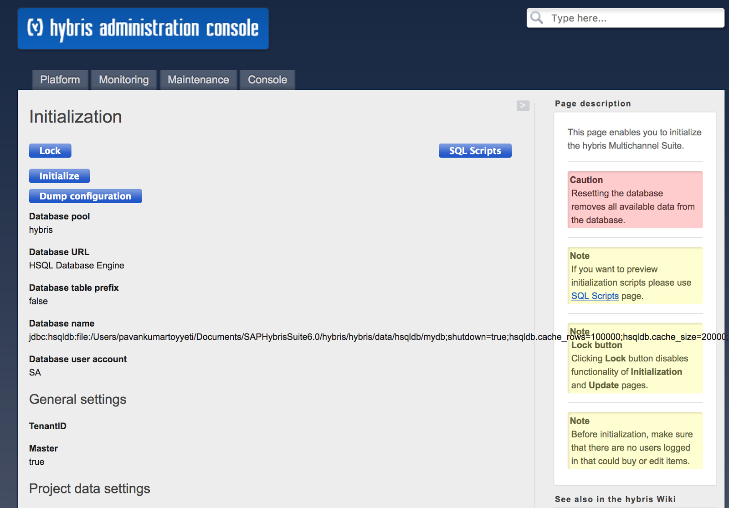729x508 pixels.
Task: Open SQL Scripts with the blue button
Action: [x=475, y=150]
